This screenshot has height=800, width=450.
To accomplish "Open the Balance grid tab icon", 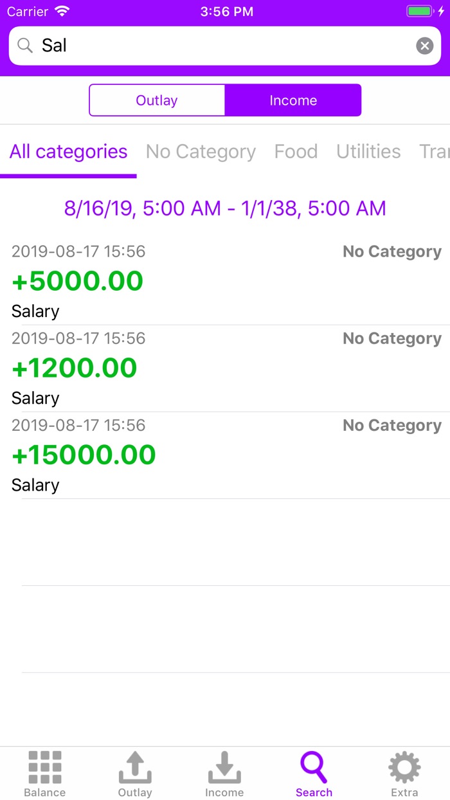I will (45, 767).
